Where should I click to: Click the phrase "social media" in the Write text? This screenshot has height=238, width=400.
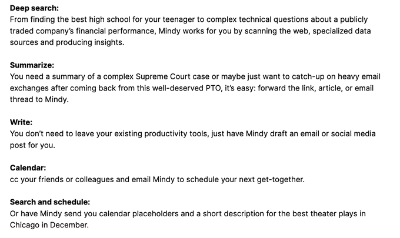(353, 134)
